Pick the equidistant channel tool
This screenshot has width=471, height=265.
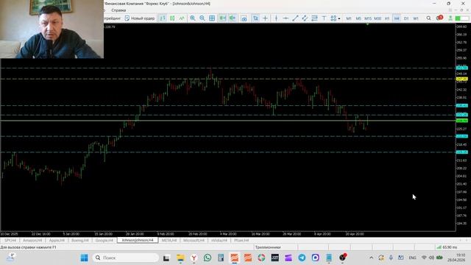(305, 18)
